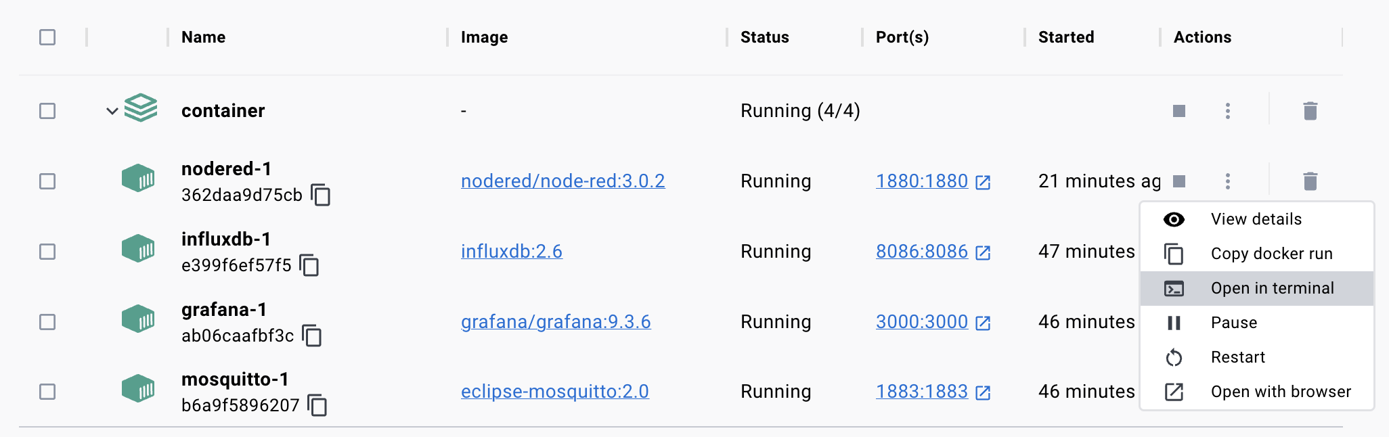1389x437 pixels.
Task: Tick the select-all checkbox in header
Action: [x=47, y=37]
